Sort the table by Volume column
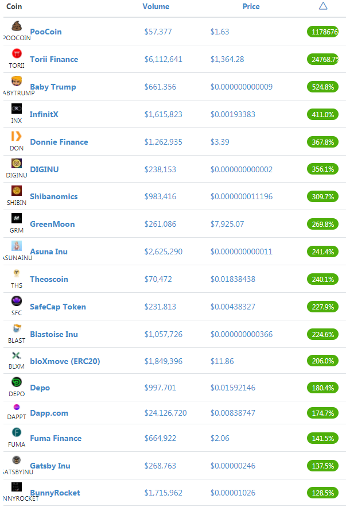This screenshot has width=346, height=507. 155,6
